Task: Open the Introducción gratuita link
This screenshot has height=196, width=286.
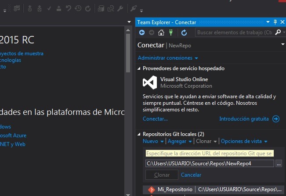Action: pos(244,119)
